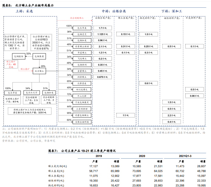
Task: Click the 上游：采选 heading
Action: pyautogui.click(x=24, y=11)
